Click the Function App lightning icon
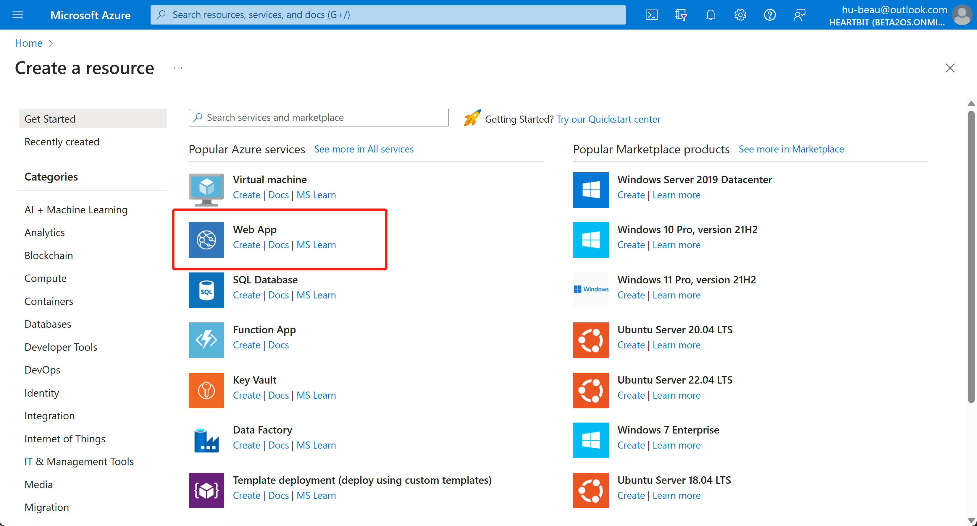The width and height of the screenshot is (977, 526). (x=206, y=340)
